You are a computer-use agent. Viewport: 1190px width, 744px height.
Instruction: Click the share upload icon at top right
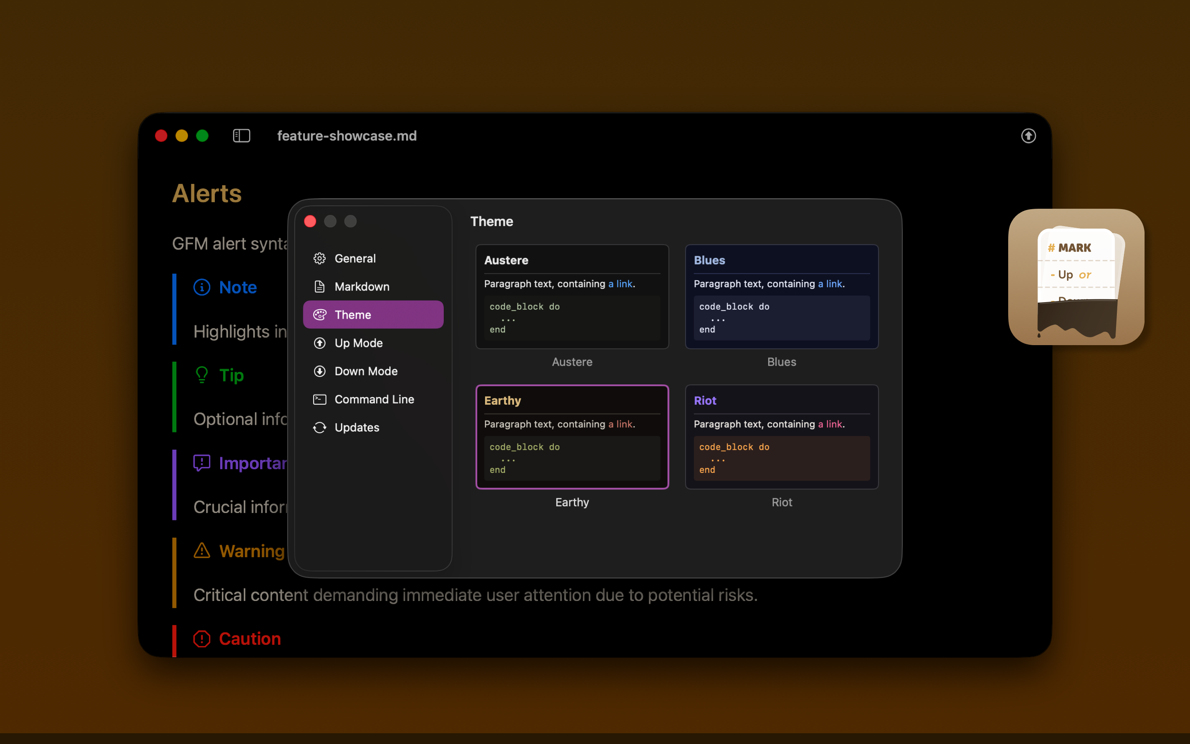click(1028, 136)
